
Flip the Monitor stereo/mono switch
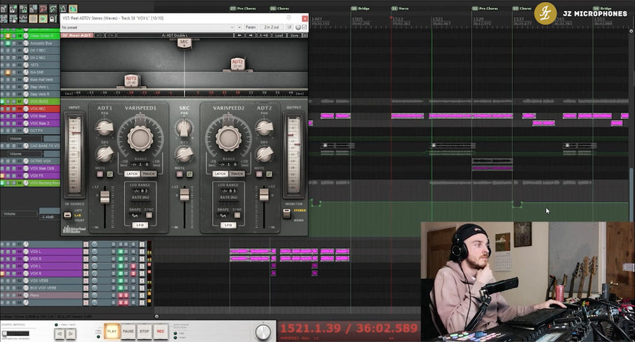287,214
